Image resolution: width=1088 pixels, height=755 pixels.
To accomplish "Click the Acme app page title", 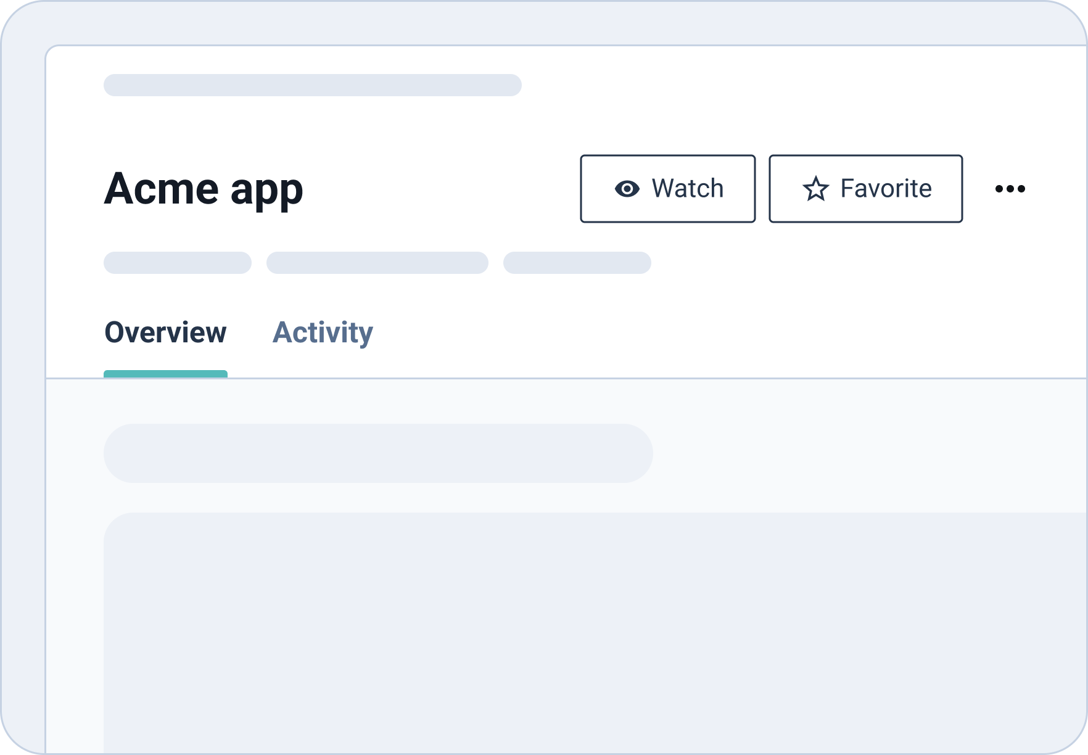I will 204,189.
